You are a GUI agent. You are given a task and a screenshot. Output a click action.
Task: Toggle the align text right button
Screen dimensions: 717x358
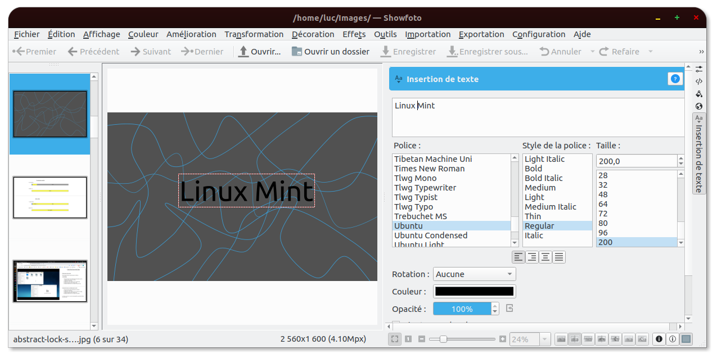[532, 257]
